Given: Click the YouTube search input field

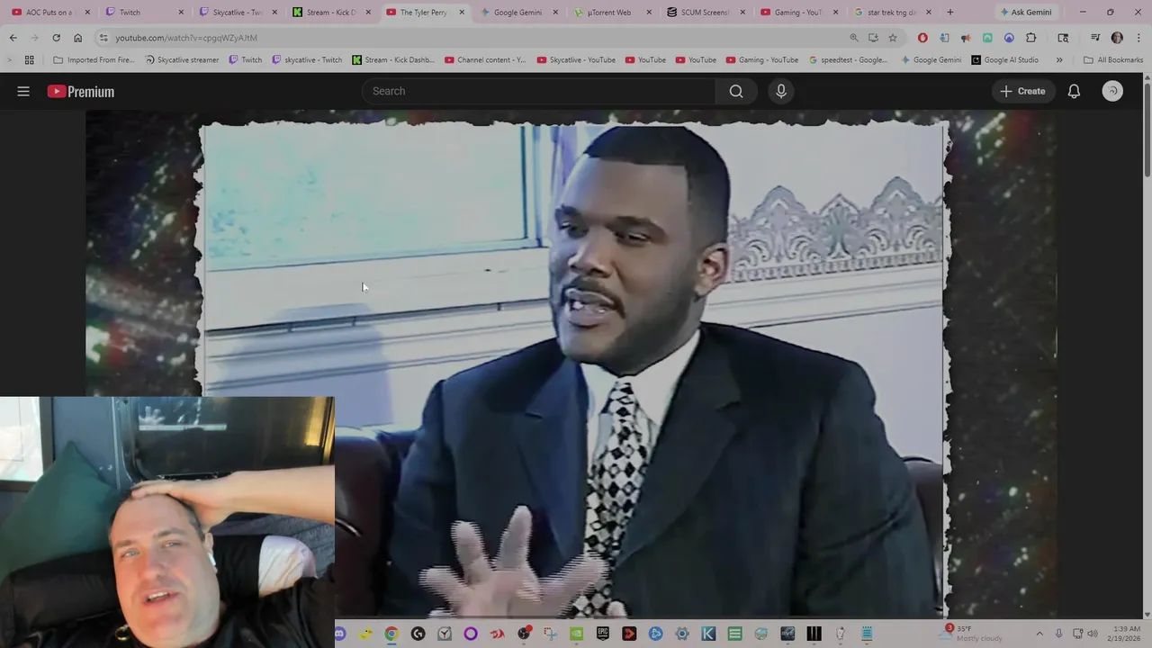Looking at the screenshot, I should (538, 91).
